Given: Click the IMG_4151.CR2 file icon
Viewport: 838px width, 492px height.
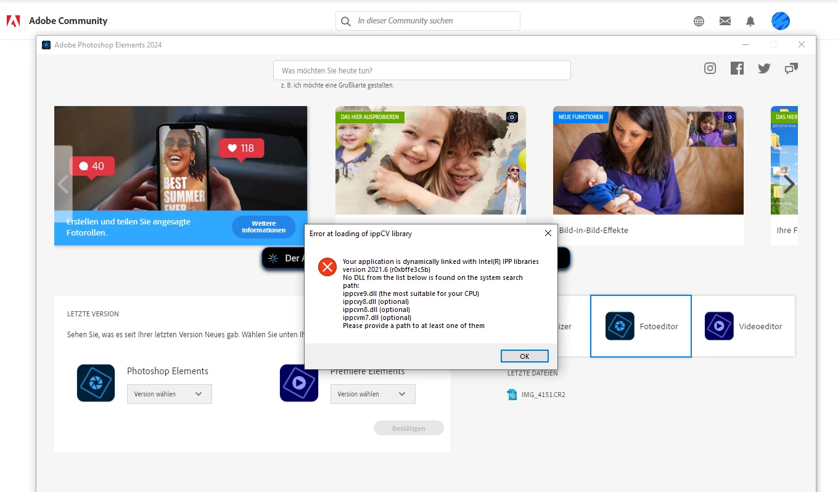Looking at the screenshot, I should (x=511, y=395).
